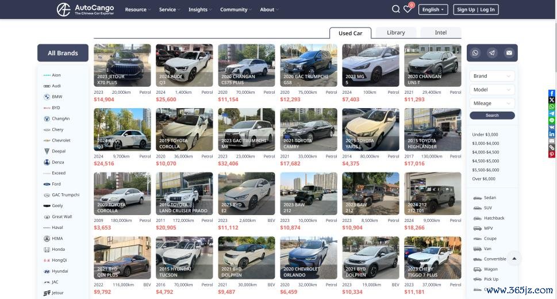The image size is (557, 299).
Task: Click the Hyundai brand logo
Action: [47, 271]
